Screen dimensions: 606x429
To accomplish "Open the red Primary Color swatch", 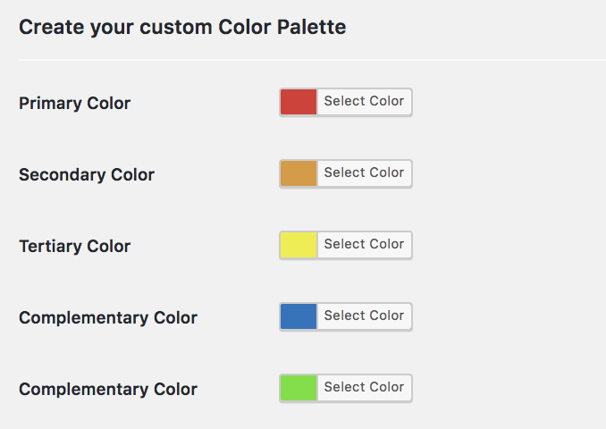I will click(299, 102).
